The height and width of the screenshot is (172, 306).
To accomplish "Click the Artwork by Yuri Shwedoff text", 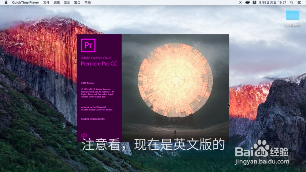I will pos(94,107).
